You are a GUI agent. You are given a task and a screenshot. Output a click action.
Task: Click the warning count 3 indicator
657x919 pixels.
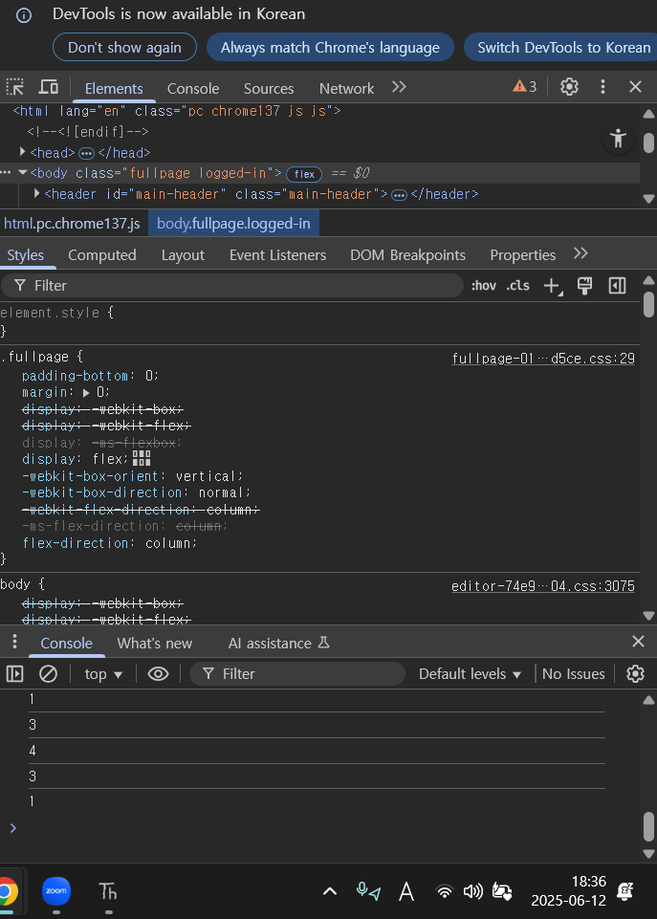pyautogui.click(x=524, y=87)
